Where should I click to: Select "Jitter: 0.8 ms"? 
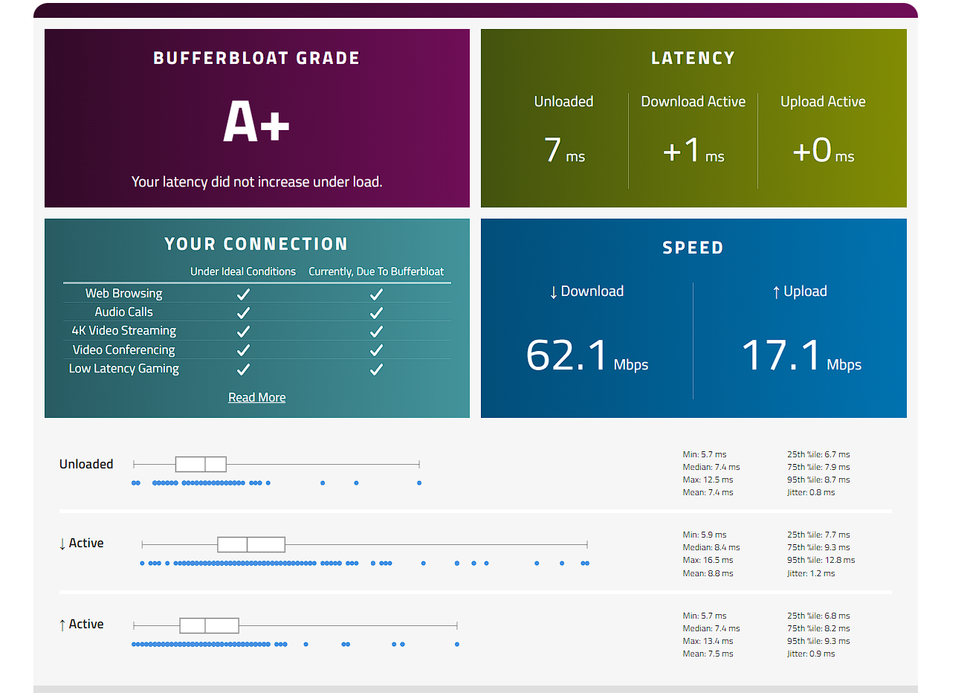pyautogui.click(x=811, y=493)
